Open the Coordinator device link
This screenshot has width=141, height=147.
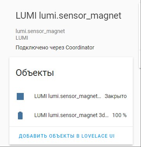click(80, 47)
